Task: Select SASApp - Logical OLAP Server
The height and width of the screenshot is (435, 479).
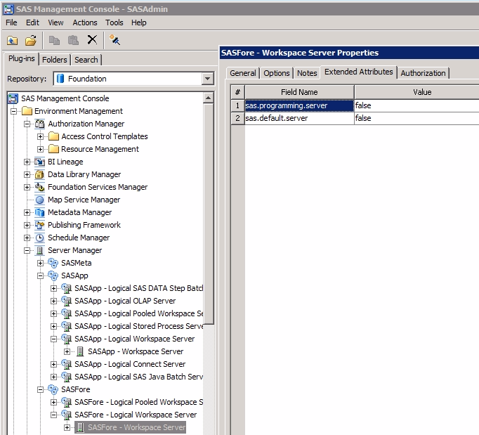Action: (125, 301)
